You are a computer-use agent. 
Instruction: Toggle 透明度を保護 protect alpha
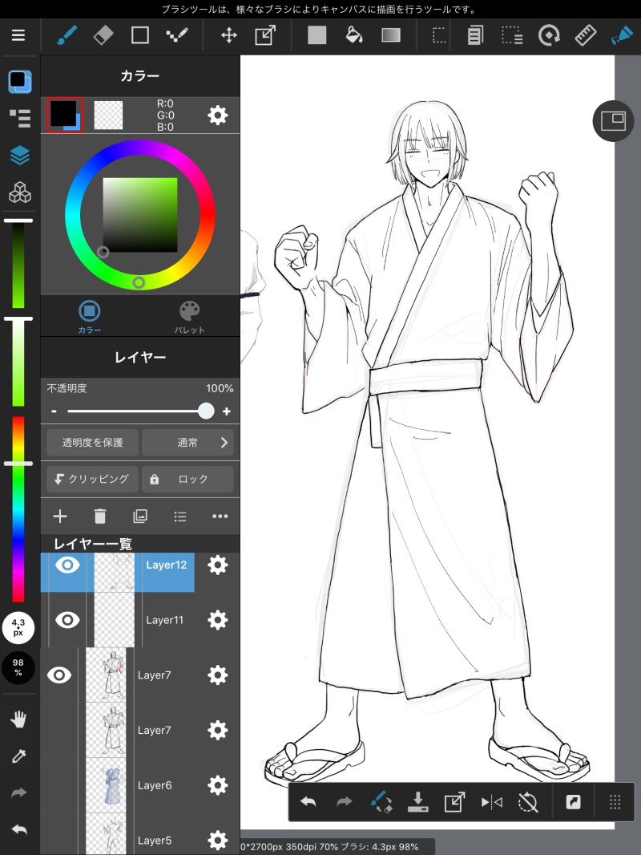pyautogui.click(x=92, y=442)
